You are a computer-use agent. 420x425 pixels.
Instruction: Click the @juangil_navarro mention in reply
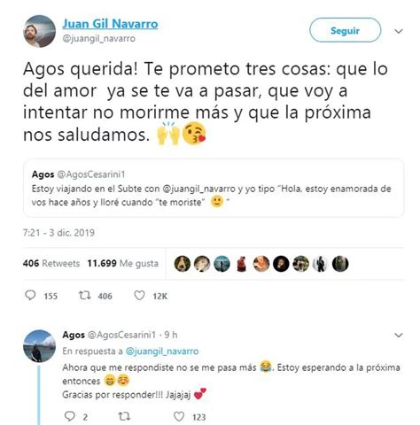pyautogui.click(x=162, y=352)
